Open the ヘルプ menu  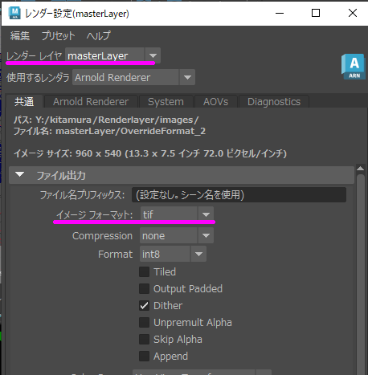(98, 35)
